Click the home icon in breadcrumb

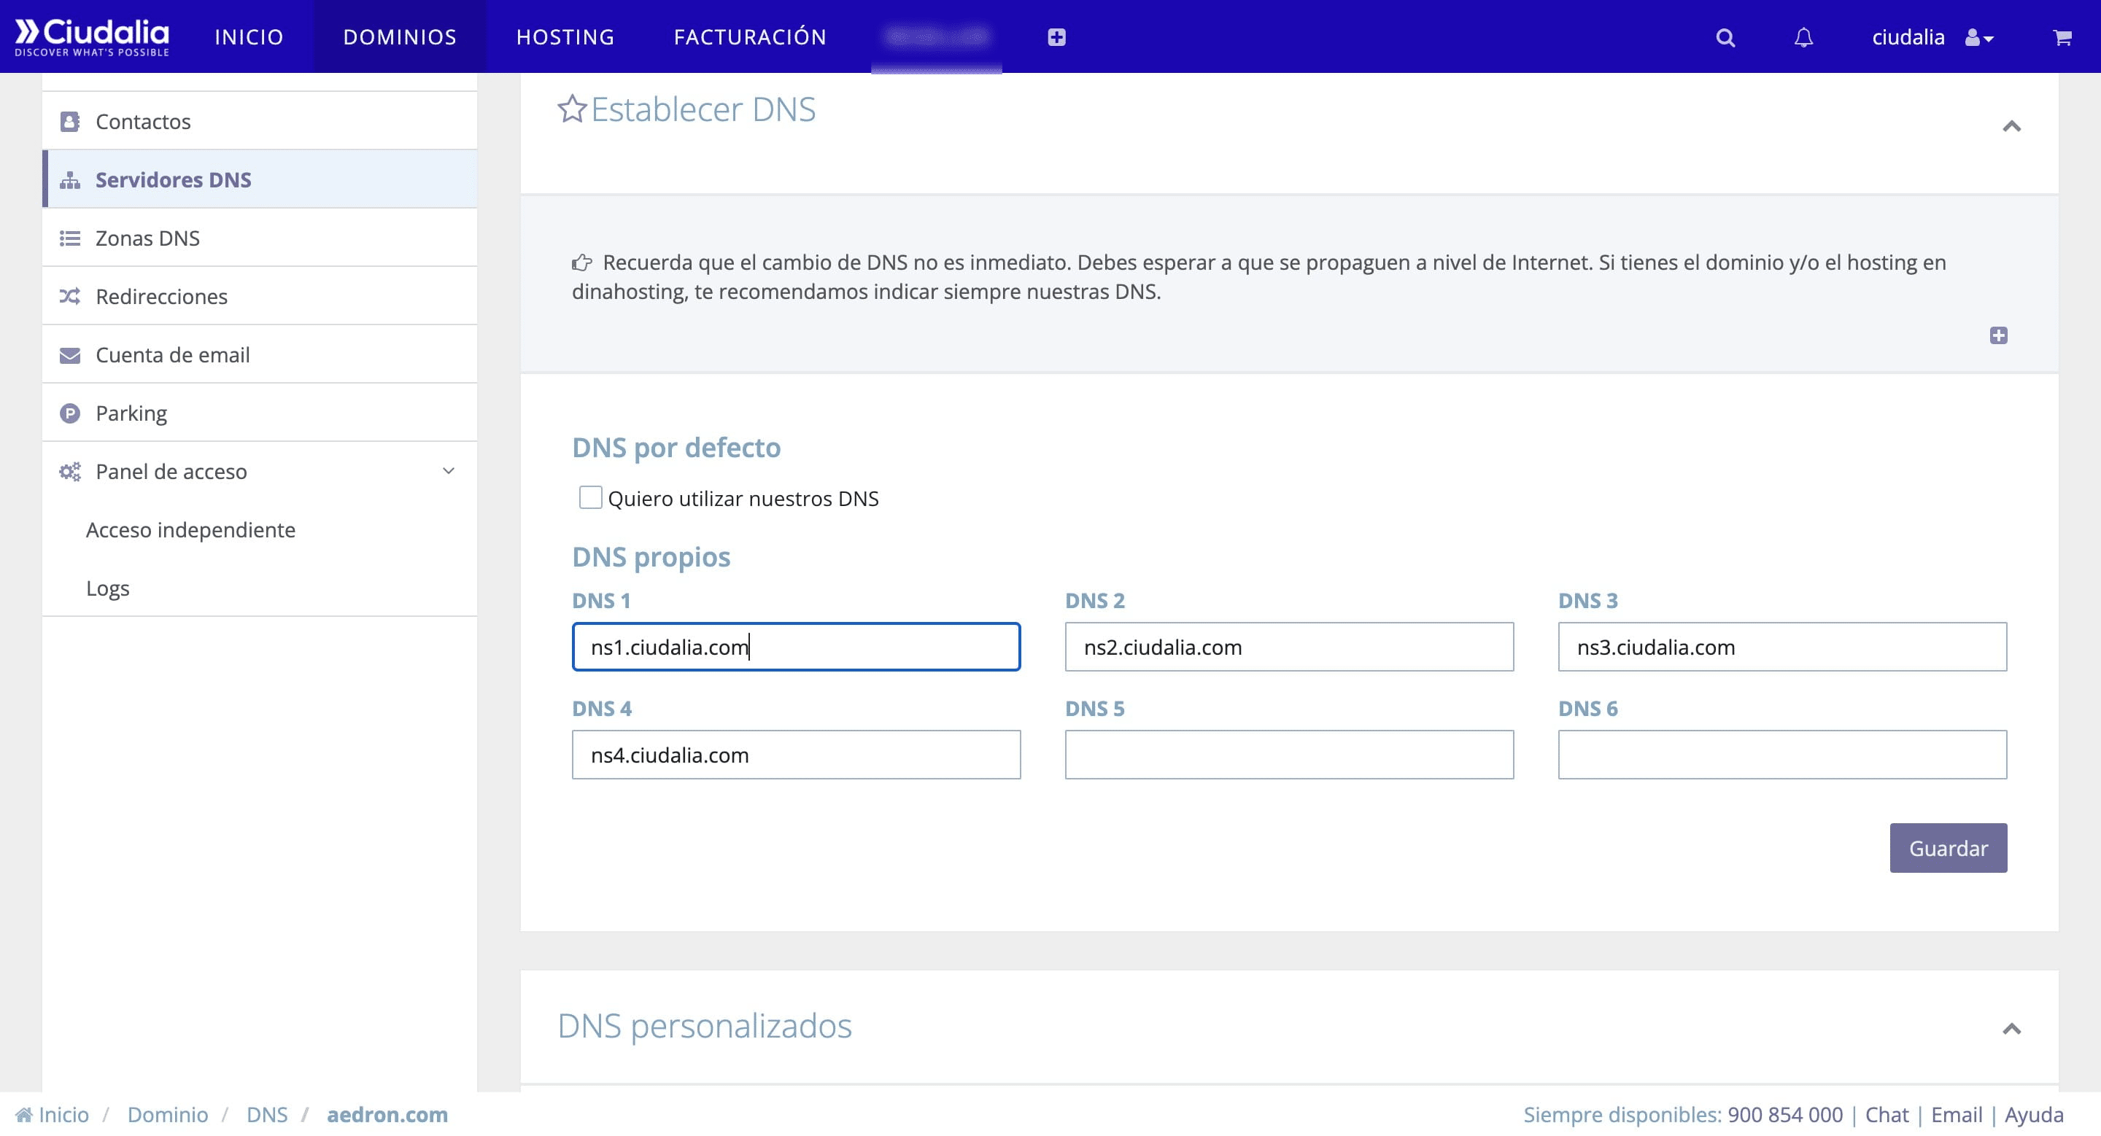pyautogui.click(x=23, y=1114)
